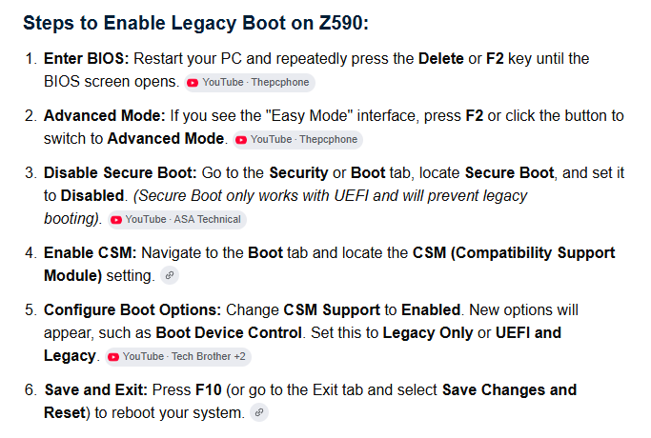
Task: Open the Tech Brother citation chip
Action: (x=177, y=357)
